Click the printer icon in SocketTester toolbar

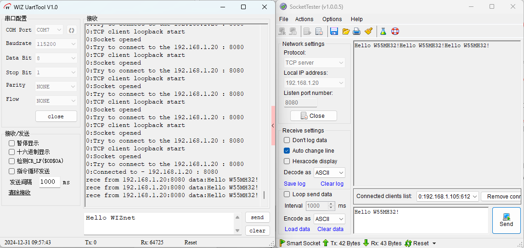click(x=357, y=31)
